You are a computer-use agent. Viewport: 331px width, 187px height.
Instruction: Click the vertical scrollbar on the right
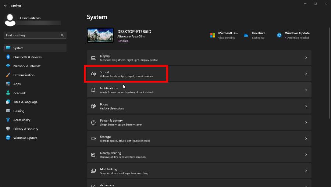click(x=330, y=73)
